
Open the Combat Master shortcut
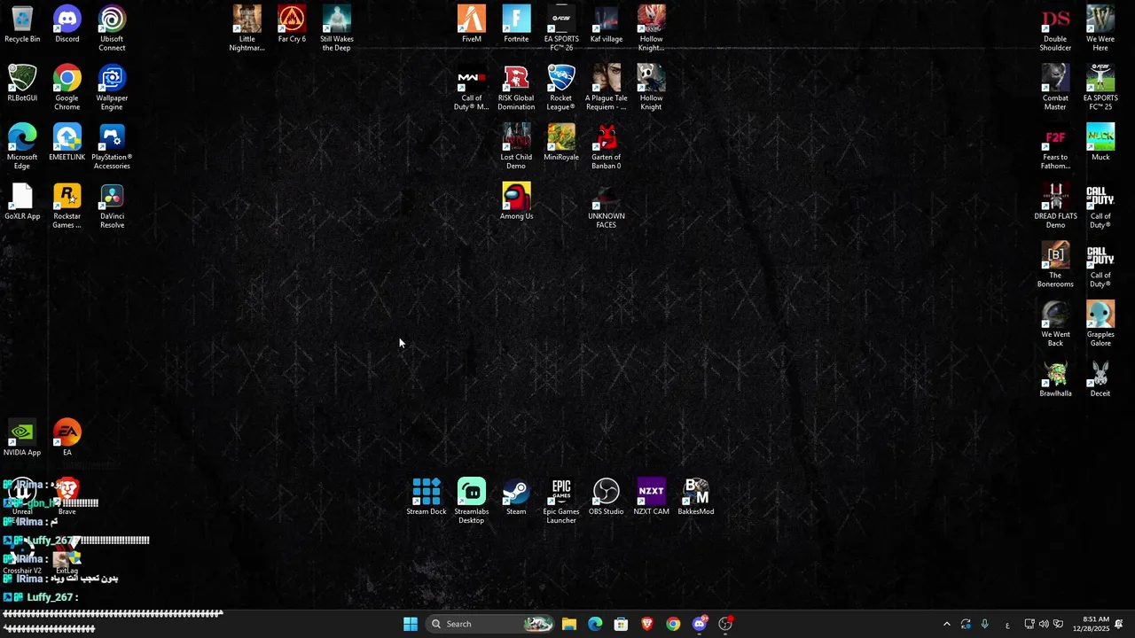pos(1055,88)
